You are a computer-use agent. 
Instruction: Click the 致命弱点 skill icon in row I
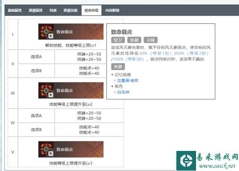pyautogui.click(x=46, y=32)
